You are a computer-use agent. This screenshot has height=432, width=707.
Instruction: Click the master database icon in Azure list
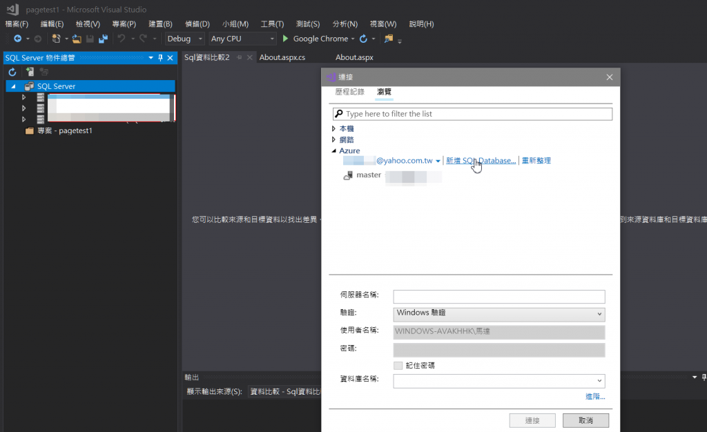point(348,175)
